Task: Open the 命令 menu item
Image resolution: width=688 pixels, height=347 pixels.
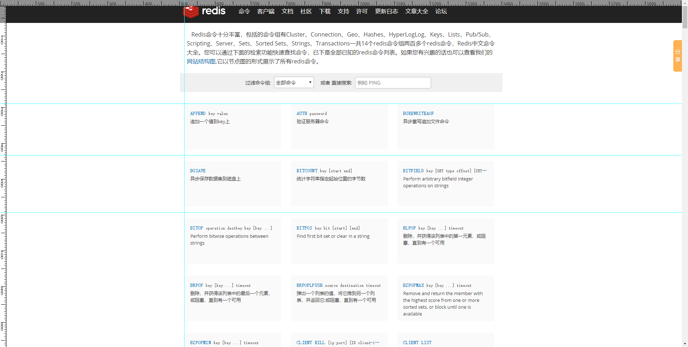Action: pyautogui.click(x=244, y=11)
